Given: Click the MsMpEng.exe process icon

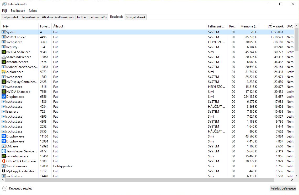Looking at the screenshot, I should (3, 37).
